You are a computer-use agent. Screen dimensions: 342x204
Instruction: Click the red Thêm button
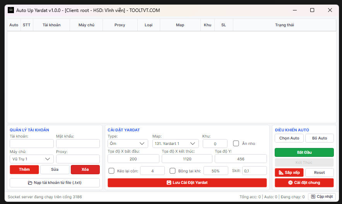[x=24, y=169]
